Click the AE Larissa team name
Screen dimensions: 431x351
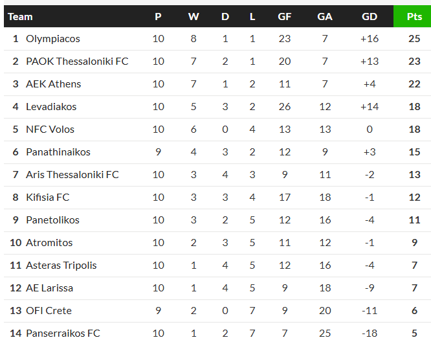(x=49, y=288)
